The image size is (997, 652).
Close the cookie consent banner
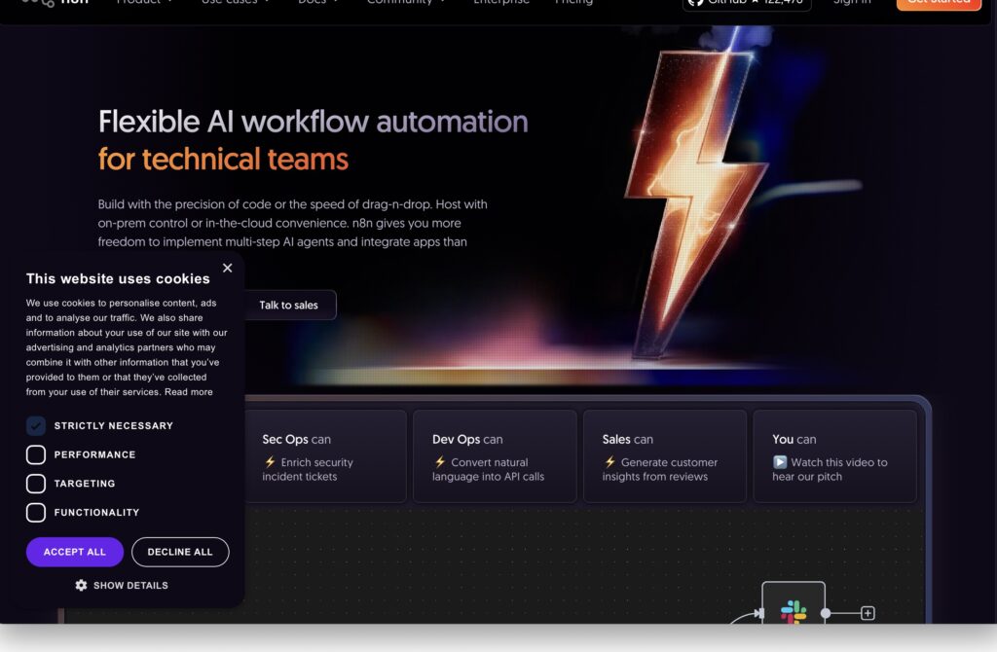pos(227,269)
